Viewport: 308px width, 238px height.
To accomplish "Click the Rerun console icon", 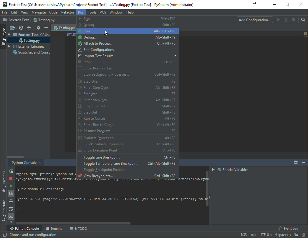I will pyautogui.click(x=11, y=171).
